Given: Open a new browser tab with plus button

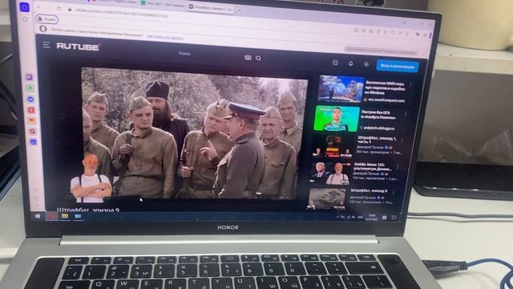Looking at the screenshot, I should 239,10.
